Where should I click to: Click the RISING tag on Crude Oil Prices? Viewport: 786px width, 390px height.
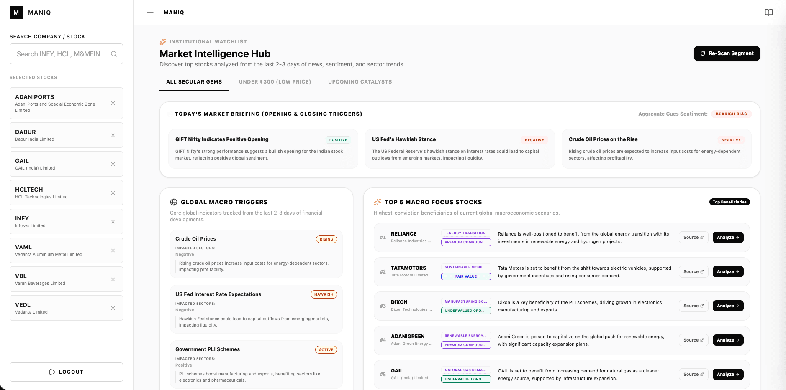326,239
